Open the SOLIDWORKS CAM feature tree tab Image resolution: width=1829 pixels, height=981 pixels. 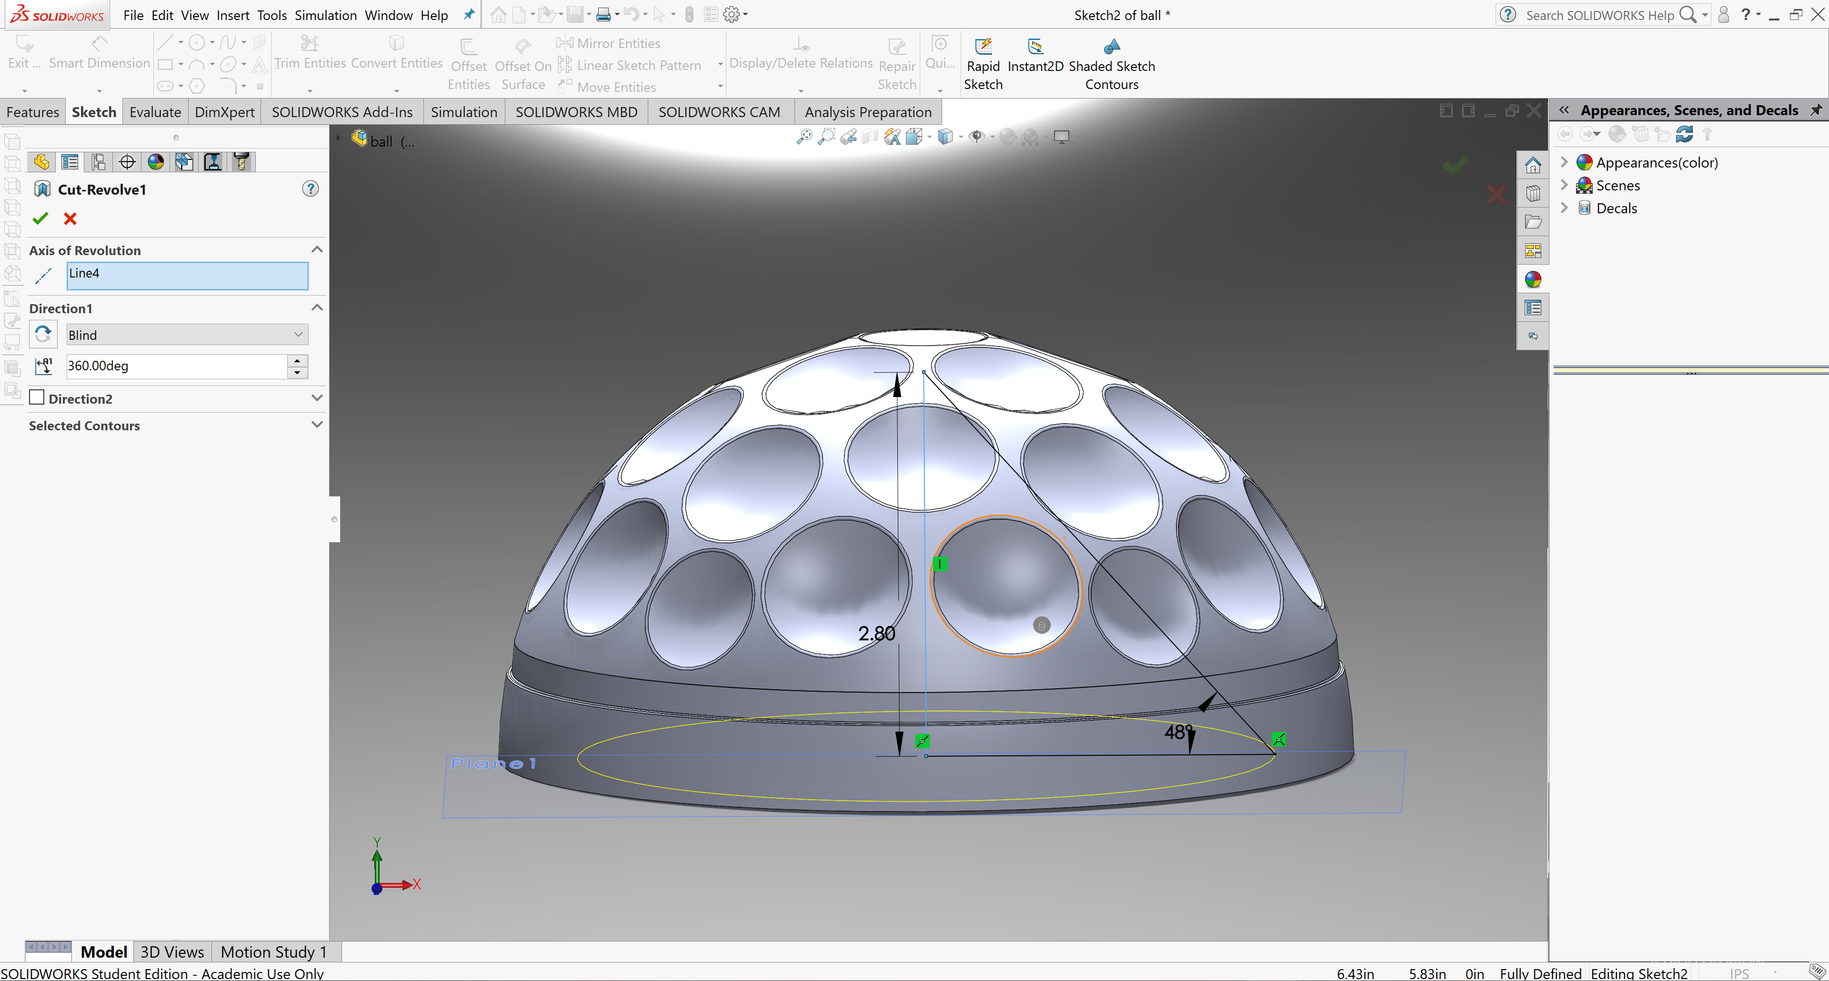pos(184,162)
